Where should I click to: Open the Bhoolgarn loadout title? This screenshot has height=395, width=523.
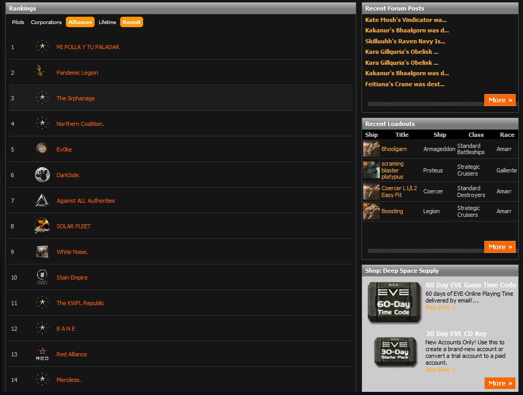(394, 149)
